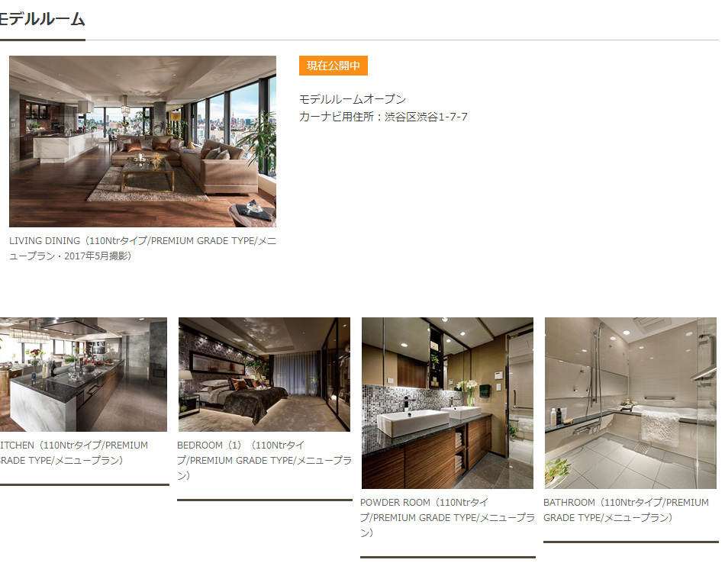Click the LIVING DINING caption text
The height and width of the screenshot is (579, 725).
pyautogui.click(x=143, y=248)
